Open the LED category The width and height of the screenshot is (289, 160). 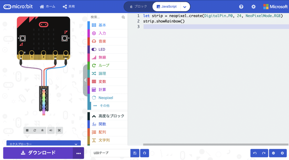[x=108, y=49]
